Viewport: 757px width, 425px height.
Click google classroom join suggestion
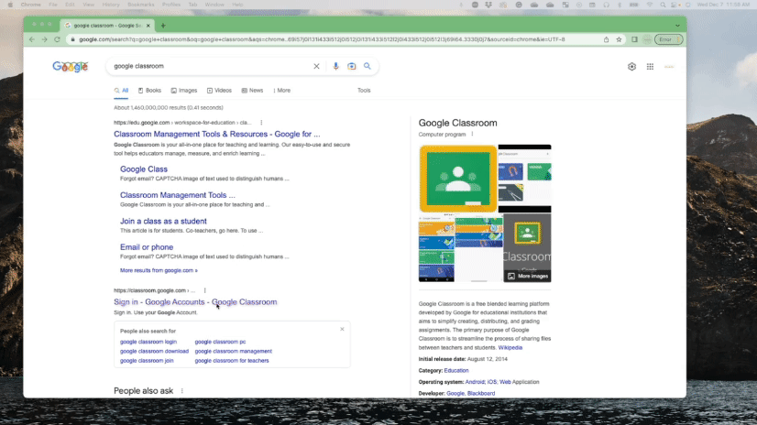click(x=147, y=361)
